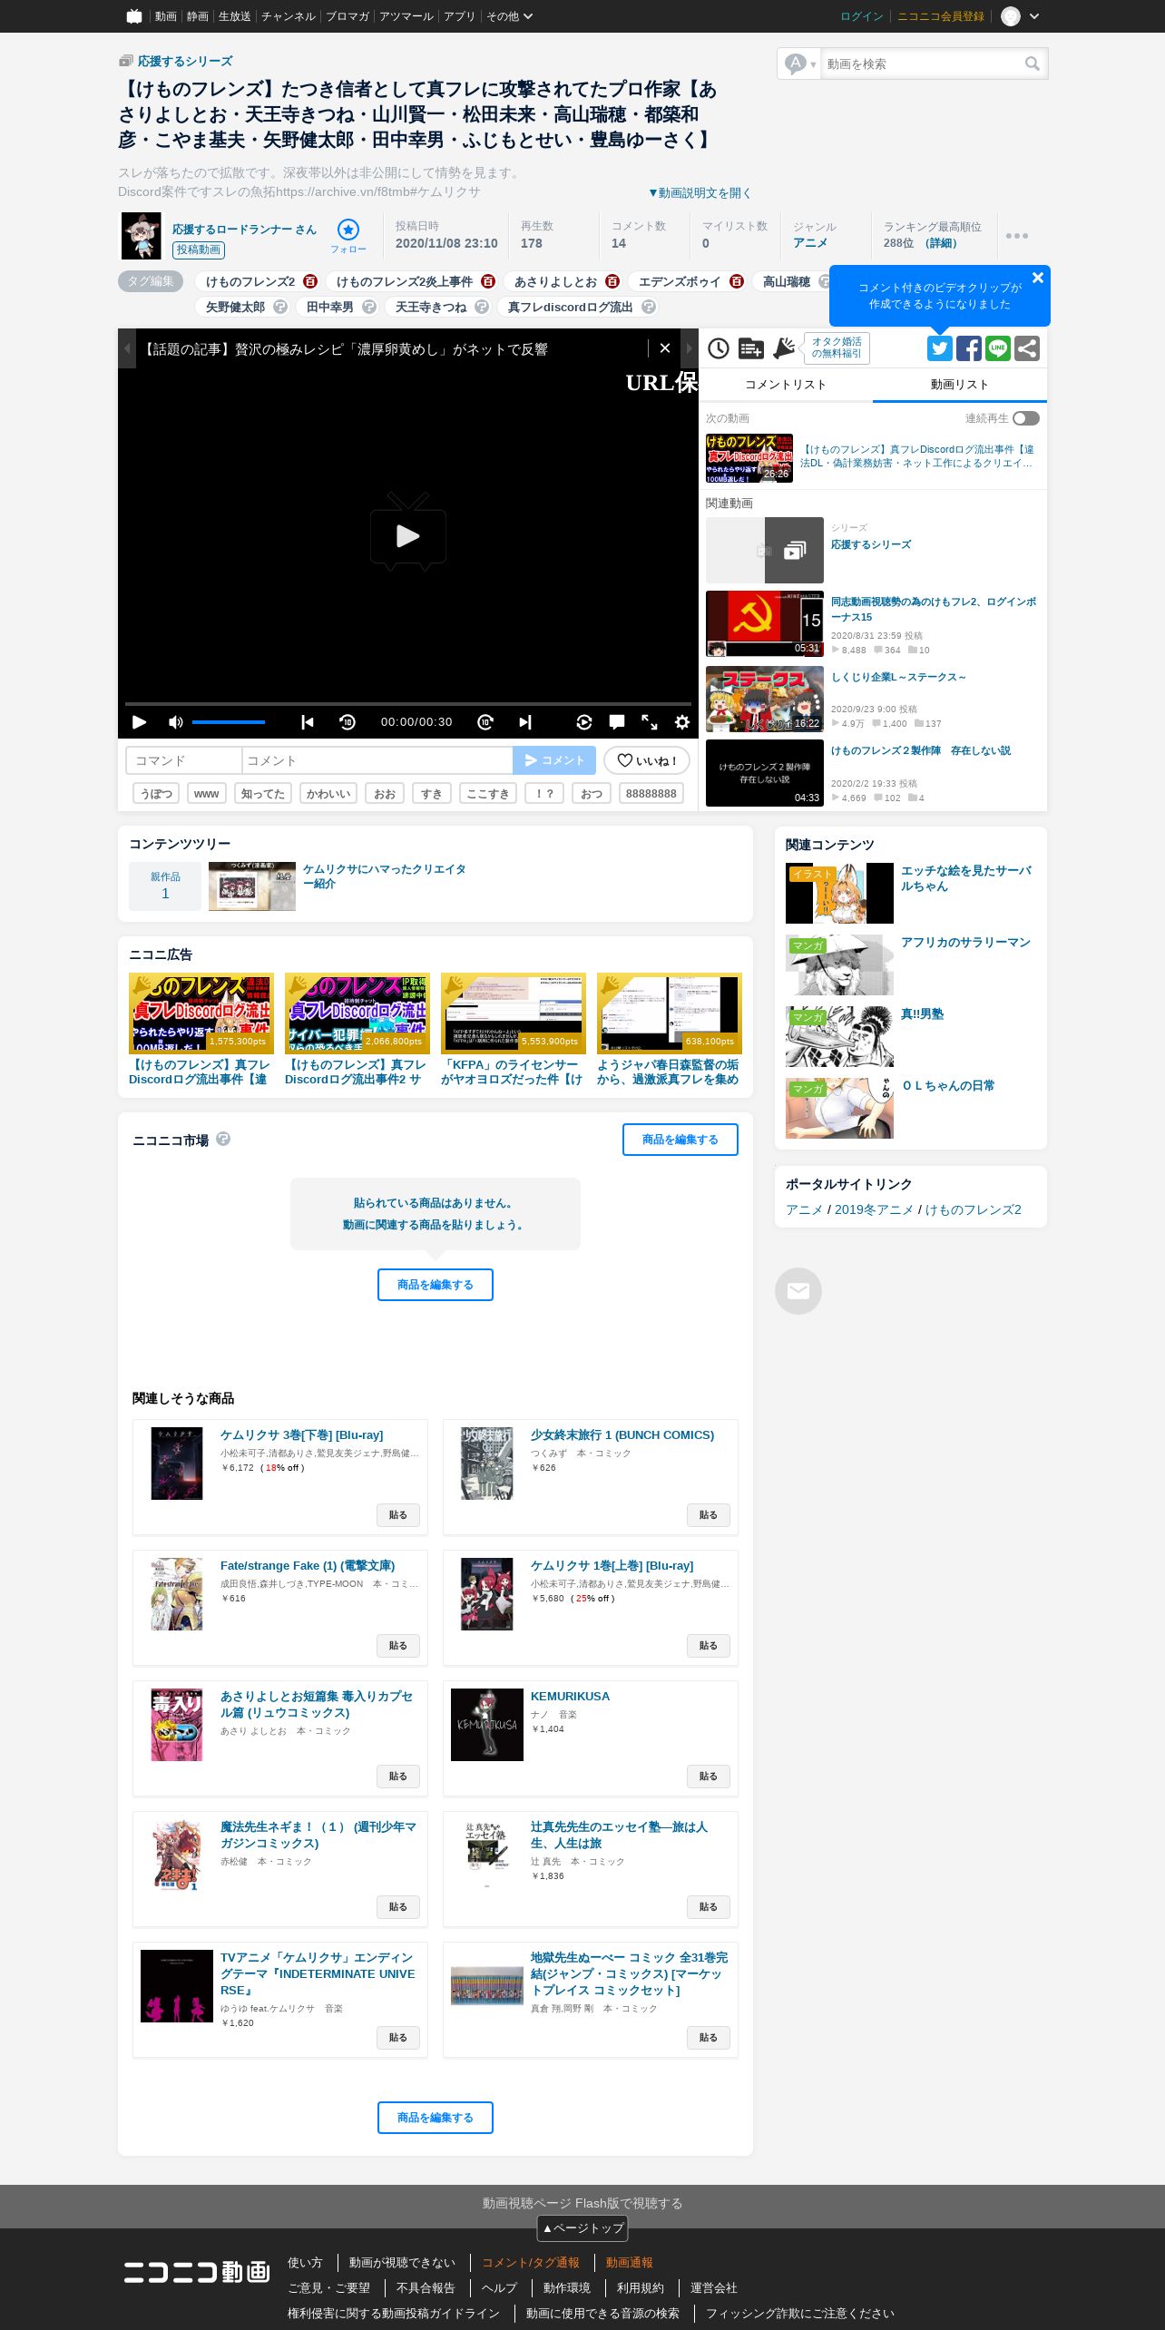Open dictionary icon next to けものフレンズ2 tag

click(x=310, y=281)
